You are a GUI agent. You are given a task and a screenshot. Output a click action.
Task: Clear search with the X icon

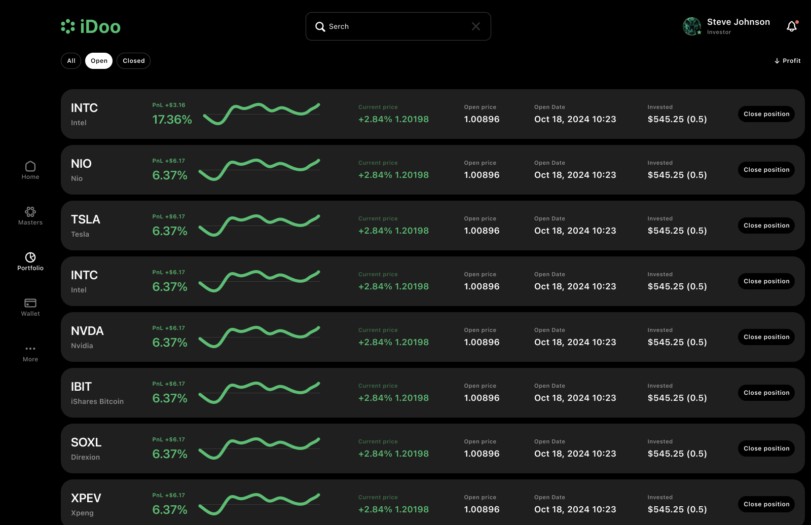tap(476, 26)
